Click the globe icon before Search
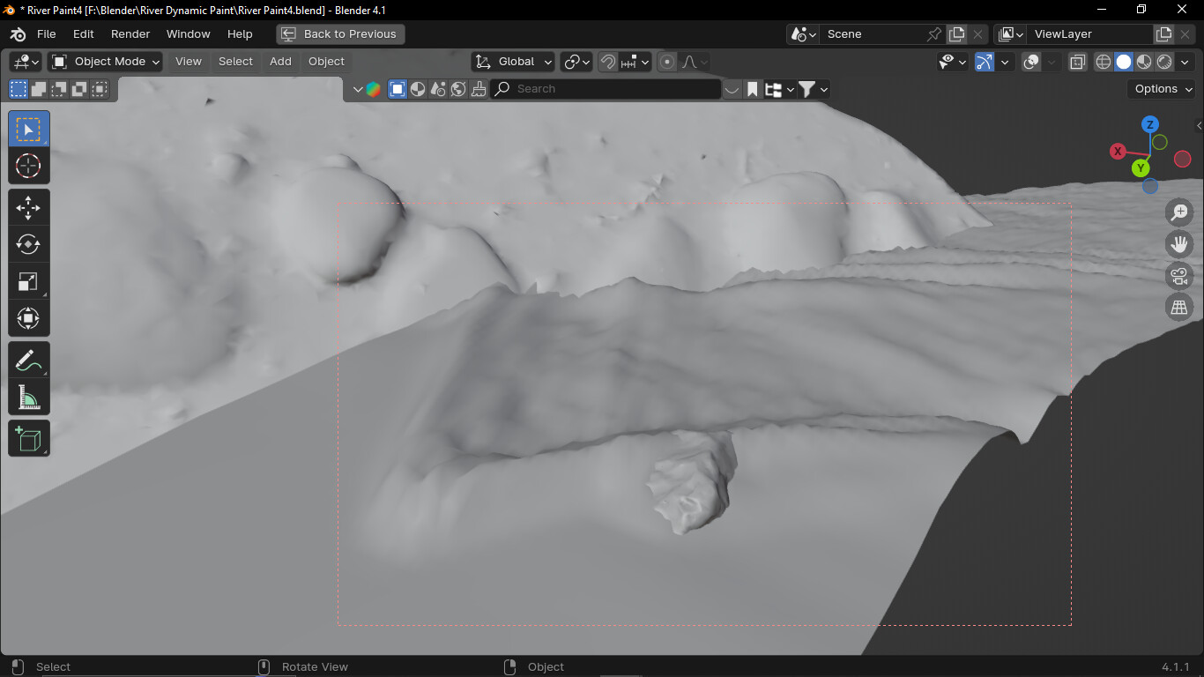 coord(458,89)
